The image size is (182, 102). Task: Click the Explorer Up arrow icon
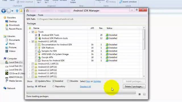[17, 11]
